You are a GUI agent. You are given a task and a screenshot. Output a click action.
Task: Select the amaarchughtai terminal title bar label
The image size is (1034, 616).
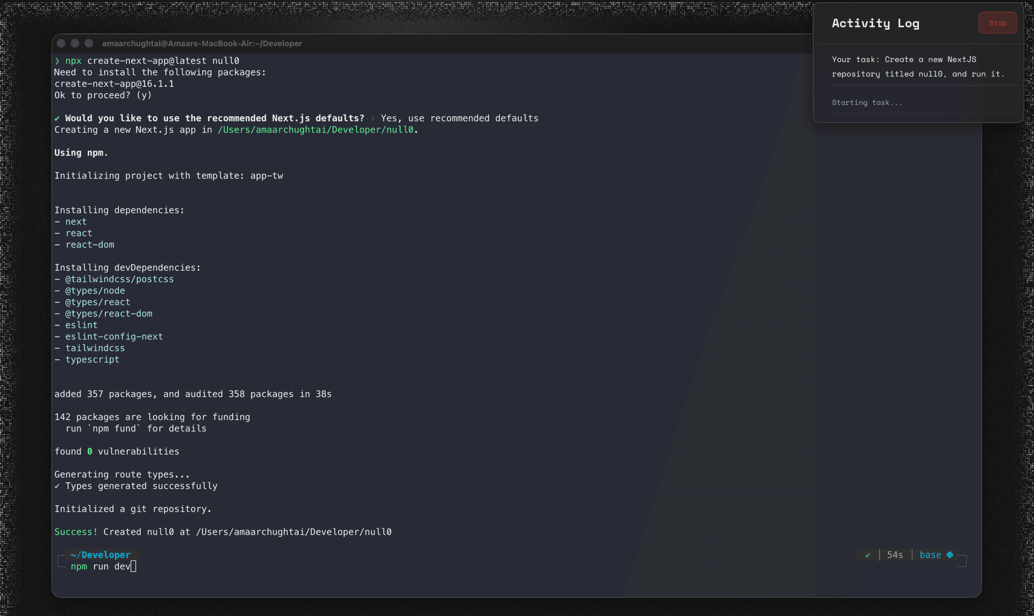coord(202,44)
